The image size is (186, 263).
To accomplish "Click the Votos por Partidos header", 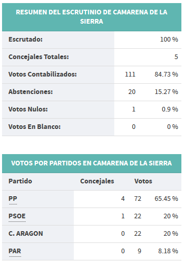I will [92, 163].
